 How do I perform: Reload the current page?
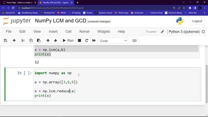tap(13, 8)
